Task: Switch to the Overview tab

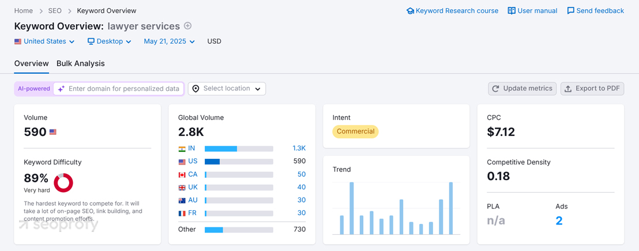Action: [x=31, y=63]
